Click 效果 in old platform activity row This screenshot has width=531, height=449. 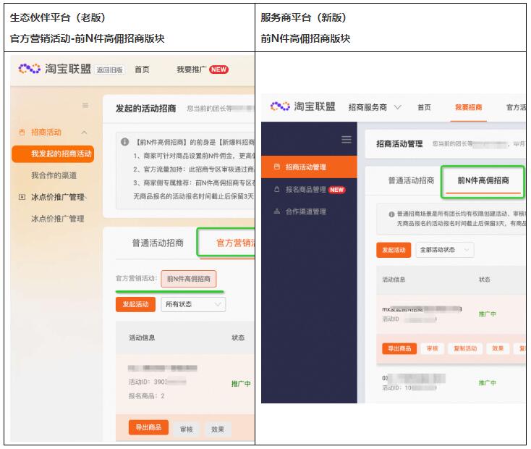pos(218,429)
